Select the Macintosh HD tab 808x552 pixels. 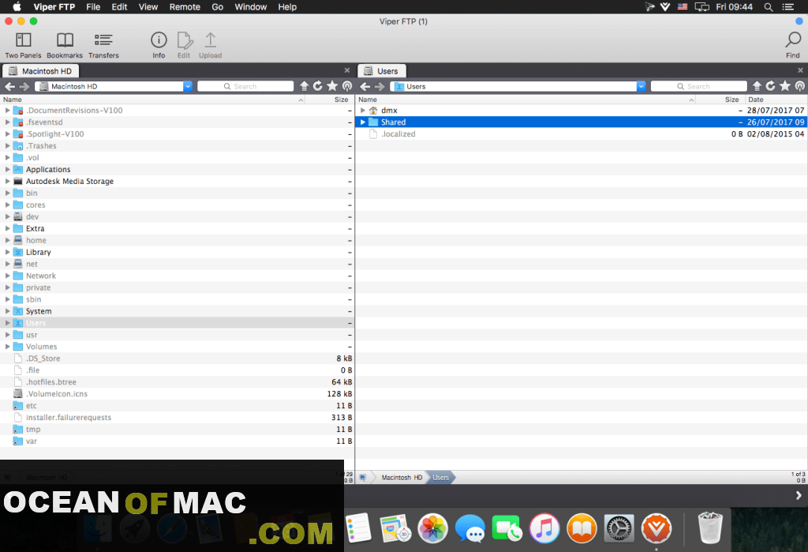click(x=41, y=71)
